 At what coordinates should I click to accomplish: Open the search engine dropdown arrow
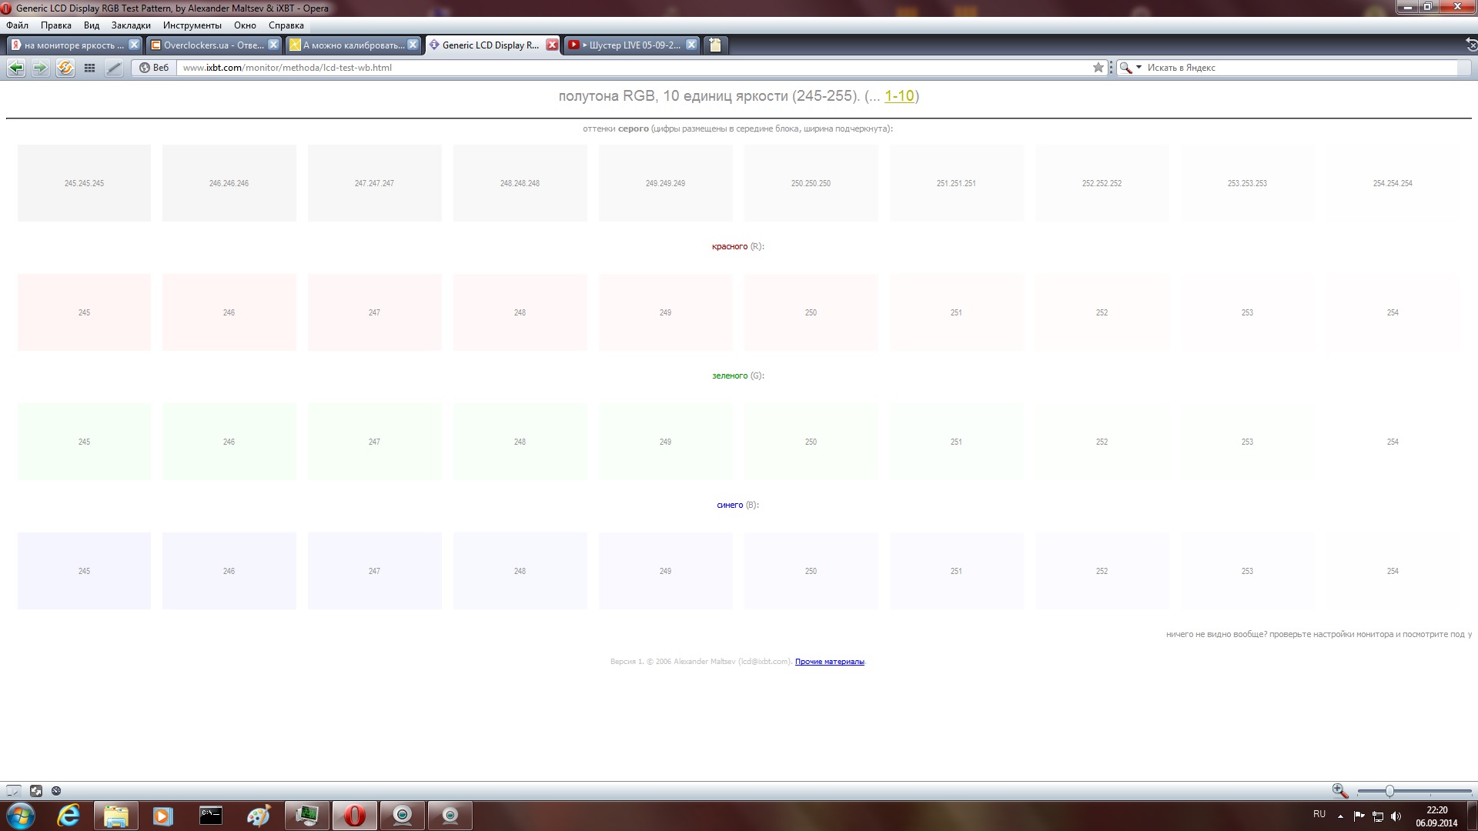tap(1139, 68)
